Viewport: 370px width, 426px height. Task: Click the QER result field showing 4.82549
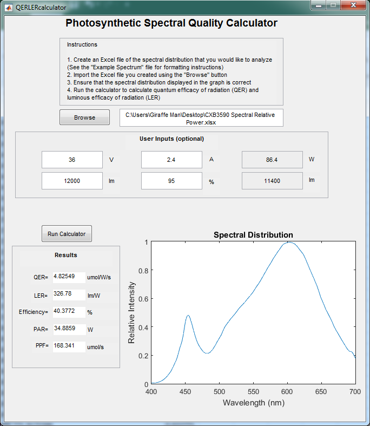tap(69, 277)
